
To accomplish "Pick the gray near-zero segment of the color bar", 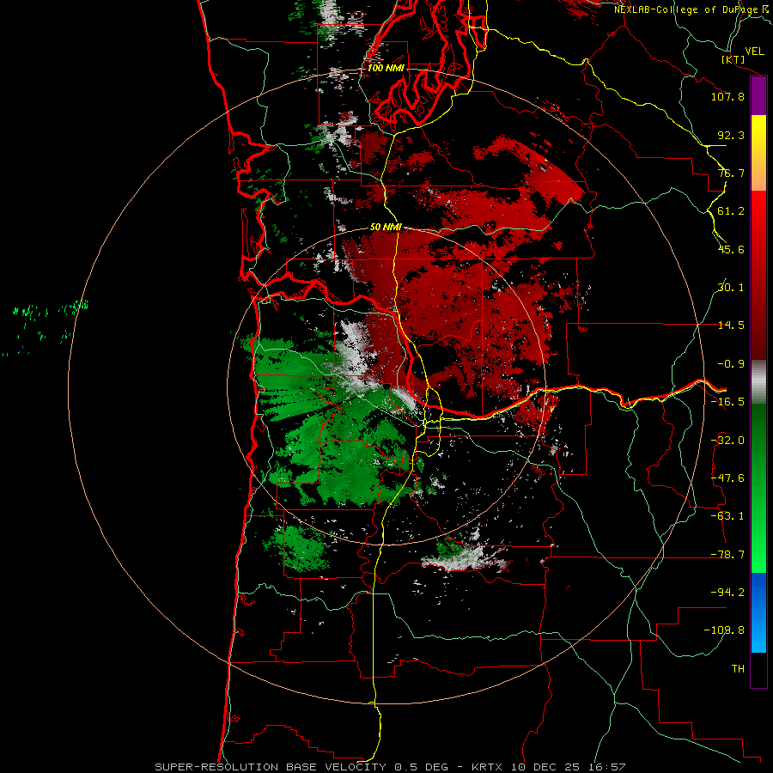I will point(758,382).
